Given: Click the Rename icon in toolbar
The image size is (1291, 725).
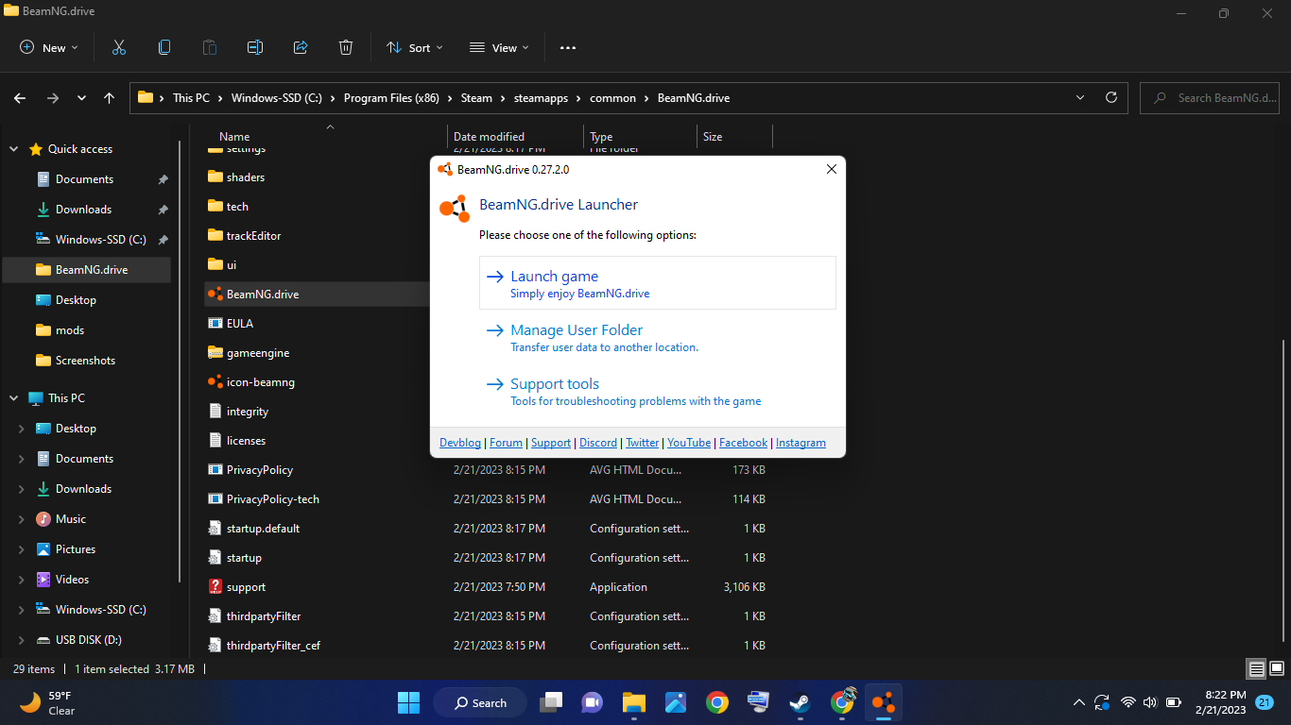Looking at the screenshot, I should (x=255, y=47).
